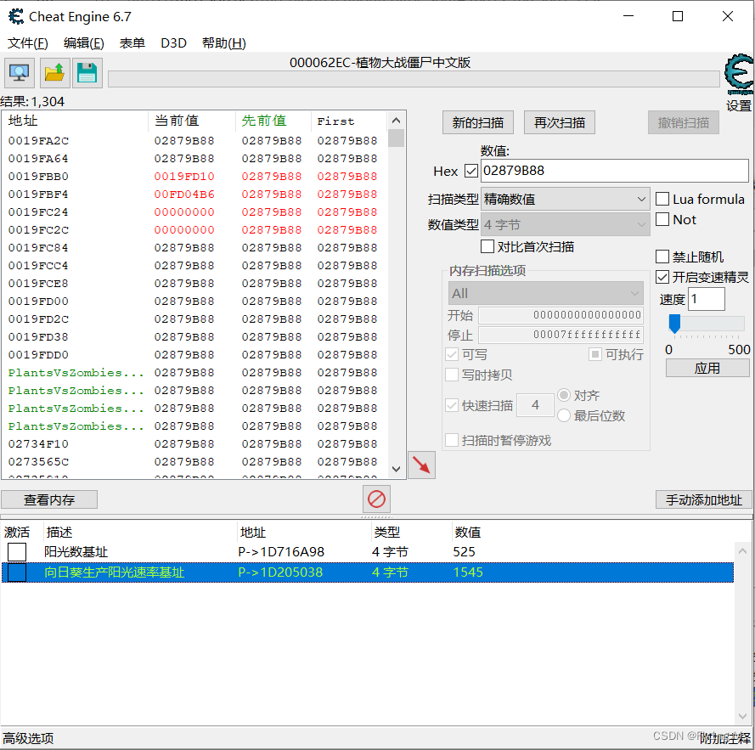Click 附加注释 at bottom right
This screenshot has height=750, width=755.
pos(724,738)
